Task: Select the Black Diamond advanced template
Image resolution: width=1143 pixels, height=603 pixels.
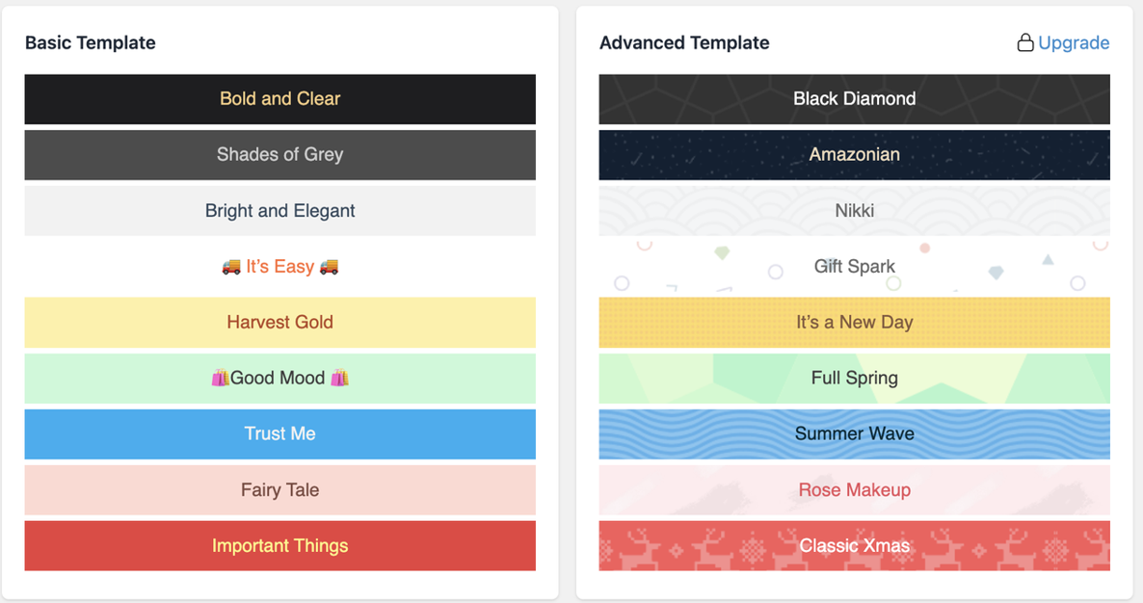Action: (x=854, y=99)
